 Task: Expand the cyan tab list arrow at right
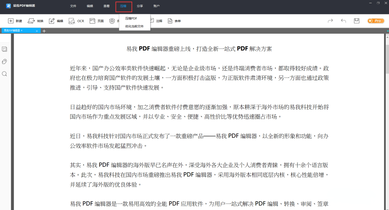388,31
